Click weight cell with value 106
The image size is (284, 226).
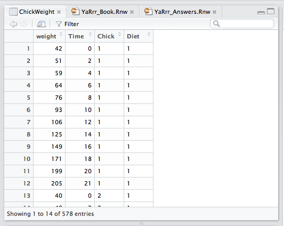49,122
